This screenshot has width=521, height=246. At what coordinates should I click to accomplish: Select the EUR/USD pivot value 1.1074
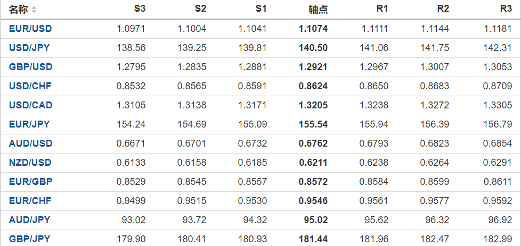[x=314, y=29]
